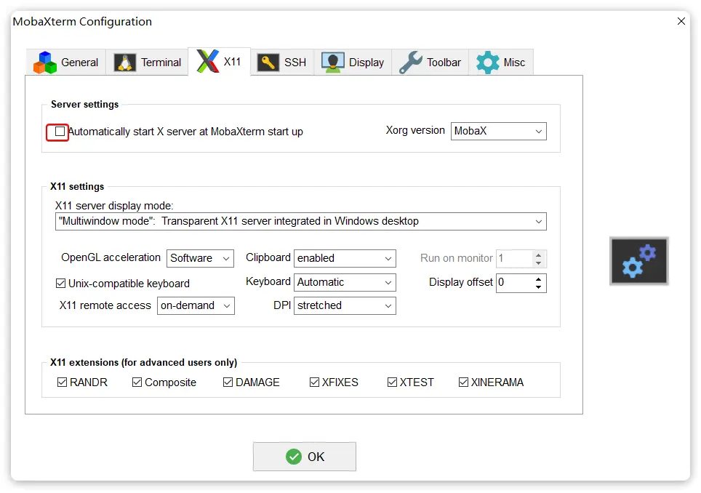Viewport: 701px width, 493px height.
Task: Open the Clipboard enabled dropdown
Action: 345,258
